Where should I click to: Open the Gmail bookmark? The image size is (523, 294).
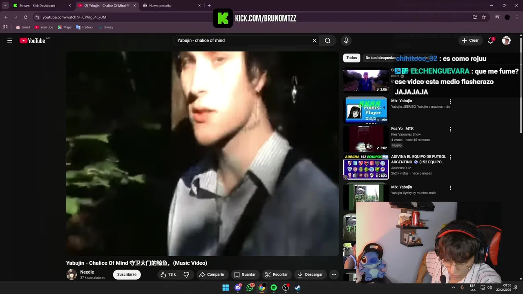23,27
